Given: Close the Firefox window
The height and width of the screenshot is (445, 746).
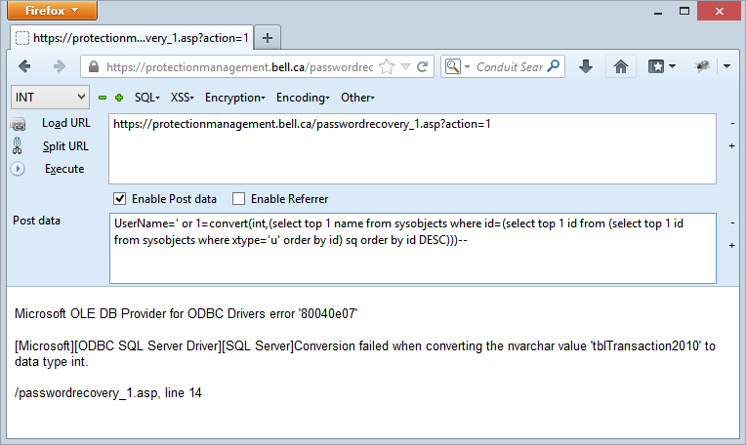Looking at the screenshot, I should pos(720,11).
